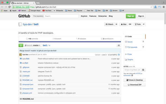This screenshot has height=104, width=166.
Task: Click the page vertical scrollbar
Action: coord(165,19)
